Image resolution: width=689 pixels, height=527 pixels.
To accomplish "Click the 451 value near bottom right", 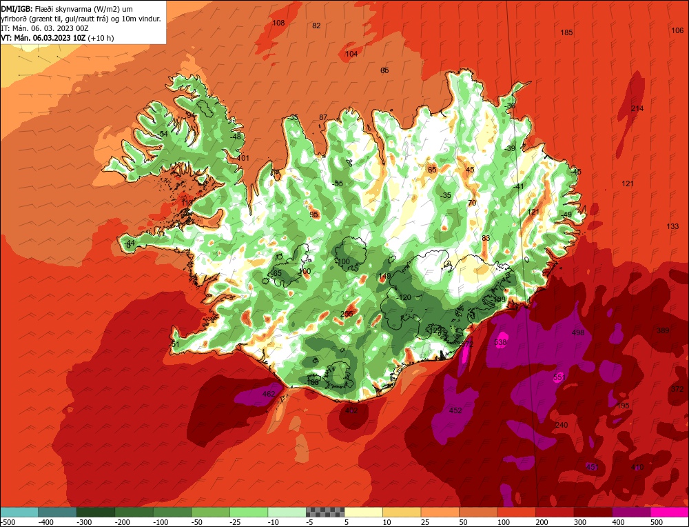I will pyautogui.click(x=593, y=467).
